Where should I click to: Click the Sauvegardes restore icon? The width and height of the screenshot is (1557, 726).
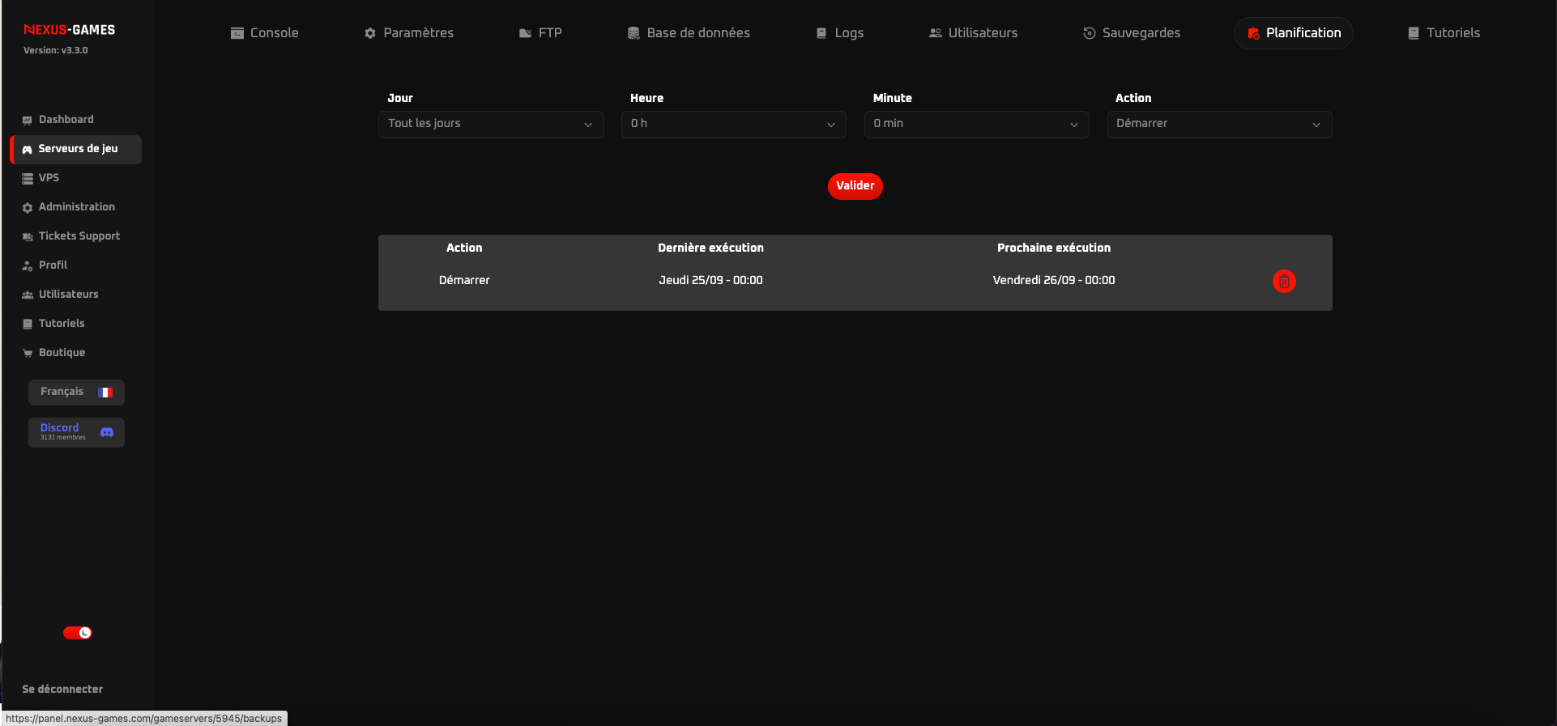pyautogui.click(x=1089, y=33)
